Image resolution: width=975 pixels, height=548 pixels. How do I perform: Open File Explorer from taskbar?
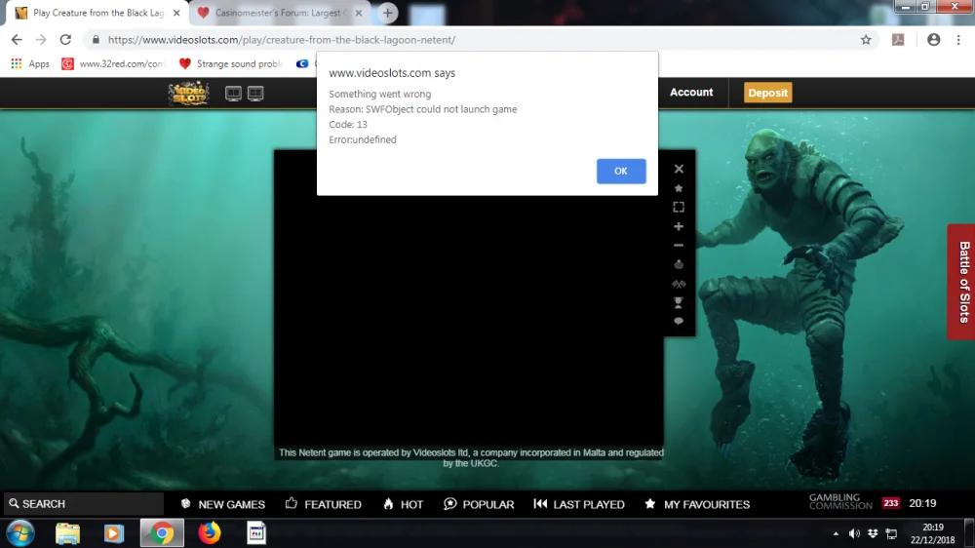[67, 533]
